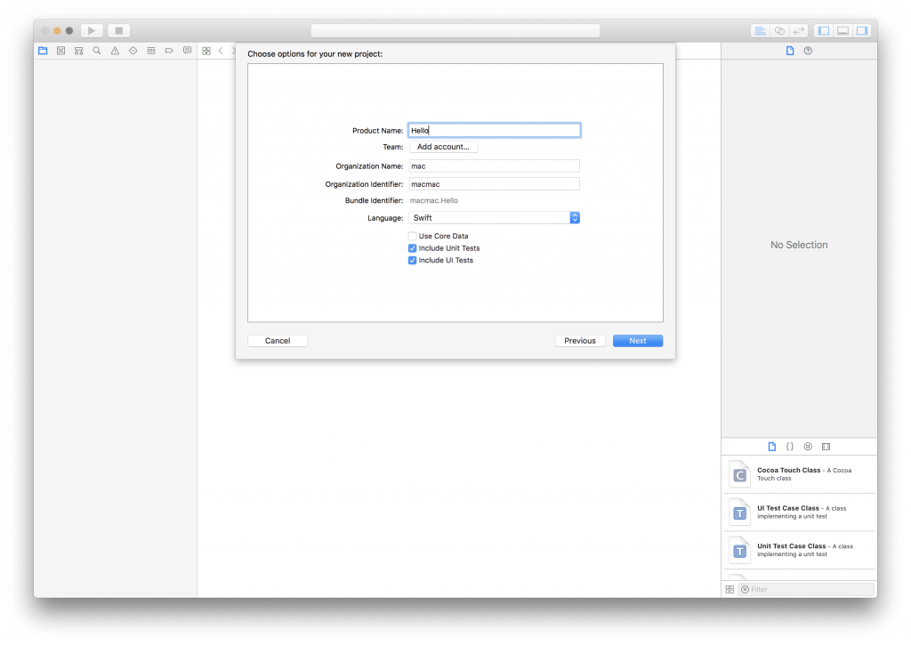Screen dimensions: 911x646
Task: Click the Cancel button
Action: click(278, 341)
